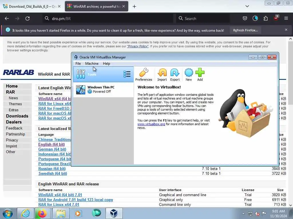Open the Machine menu in VirtualBox
The image size is (293, 219).
pos(92,64)
